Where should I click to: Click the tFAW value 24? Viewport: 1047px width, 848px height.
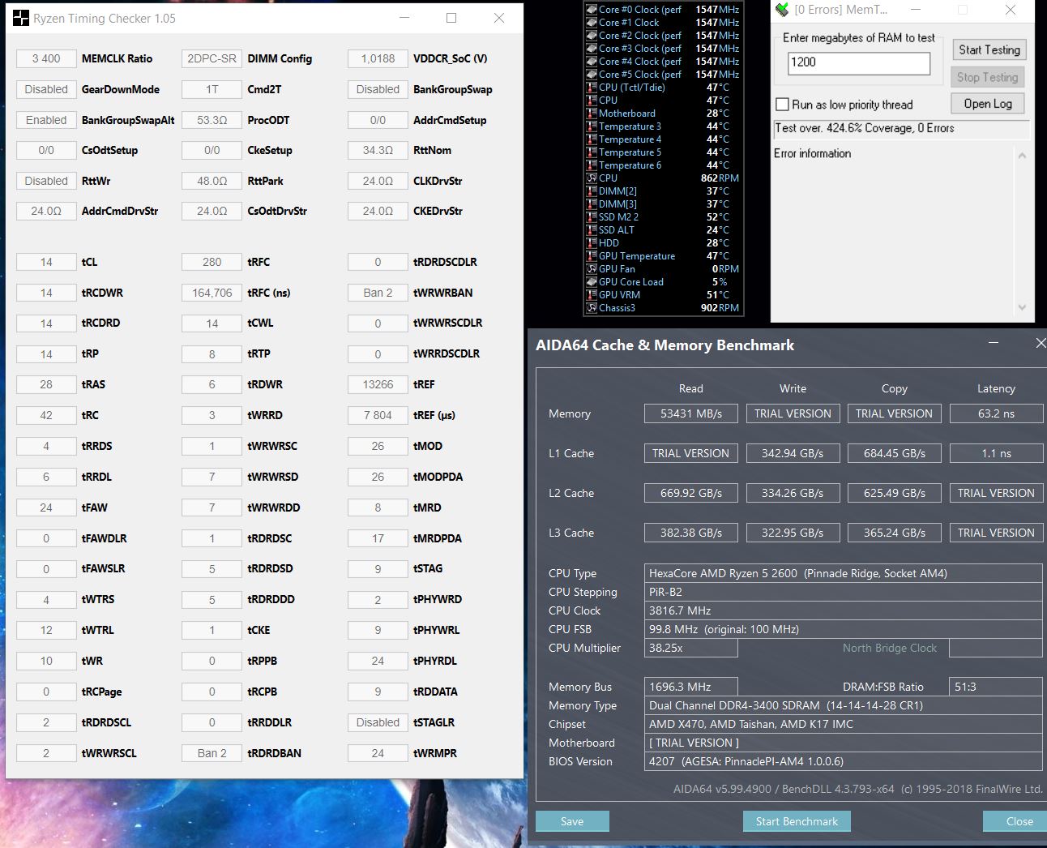(46, 508)
